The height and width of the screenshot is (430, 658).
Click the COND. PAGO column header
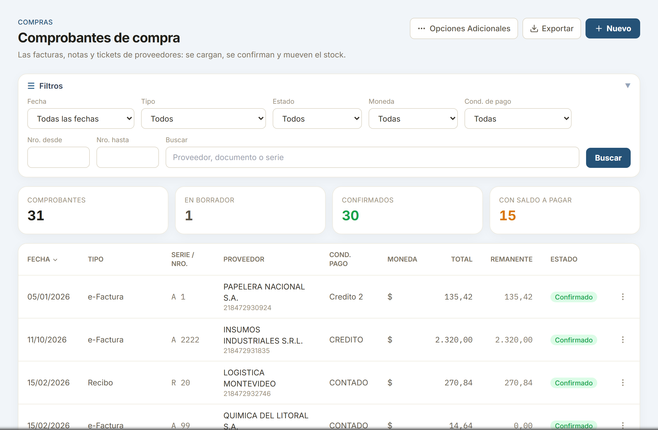340,259
